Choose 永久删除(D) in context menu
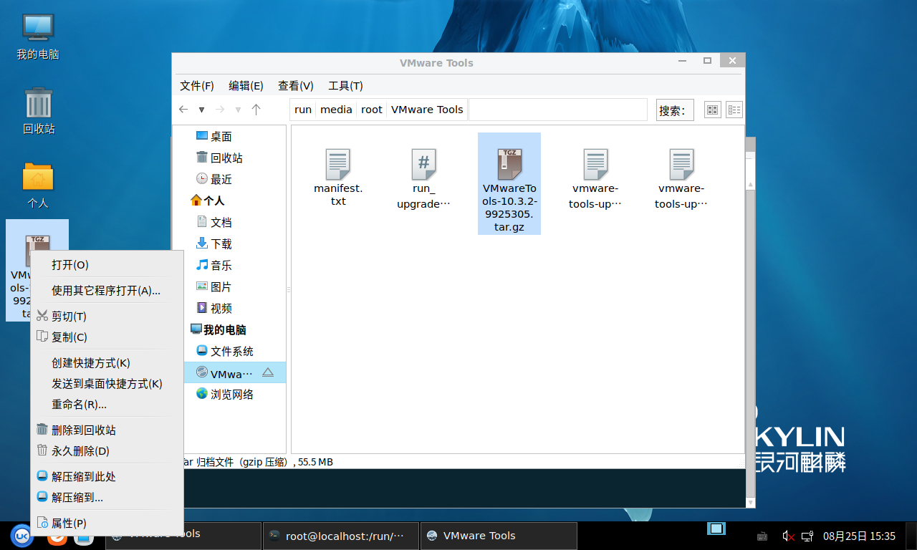917x550 pixels. (x=107, y=451)
